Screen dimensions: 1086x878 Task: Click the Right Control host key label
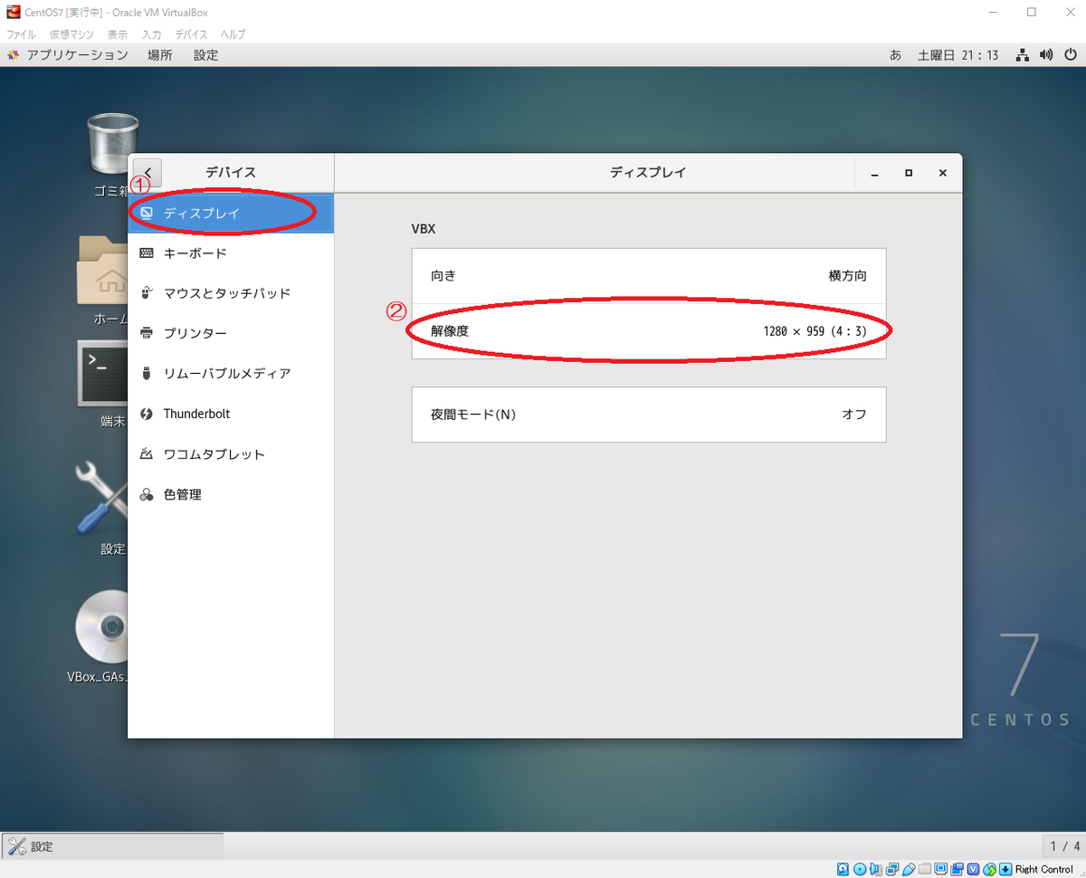click(1043, 869)
